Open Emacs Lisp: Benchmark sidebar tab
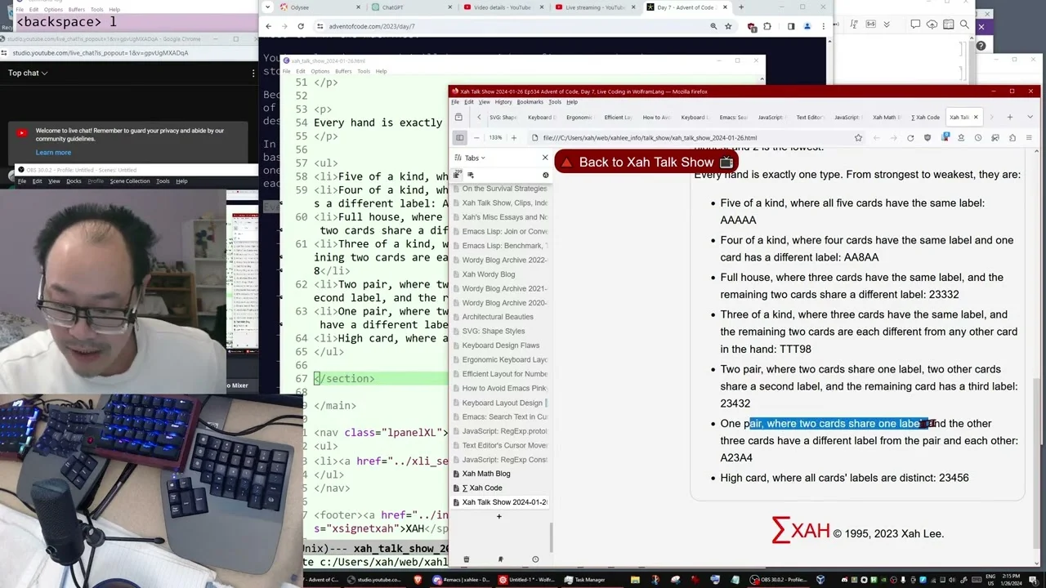Image resolution: width=1046 pixels, height=588 pixels. (500, 246)
